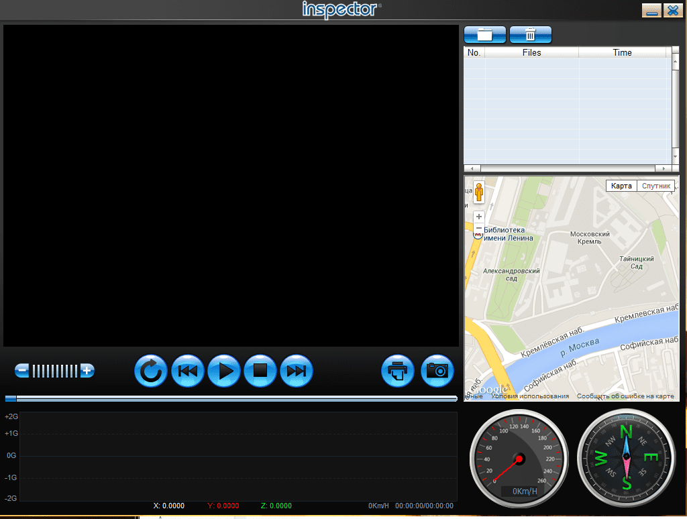Screen dimensions: 687x519
Task: Click the volume level bar
Action: coord(55,371)
